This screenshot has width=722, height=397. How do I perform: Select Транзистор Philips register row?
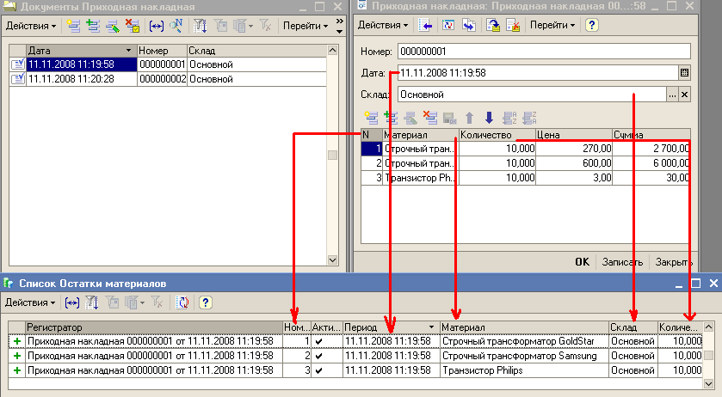tap(355, 370)
